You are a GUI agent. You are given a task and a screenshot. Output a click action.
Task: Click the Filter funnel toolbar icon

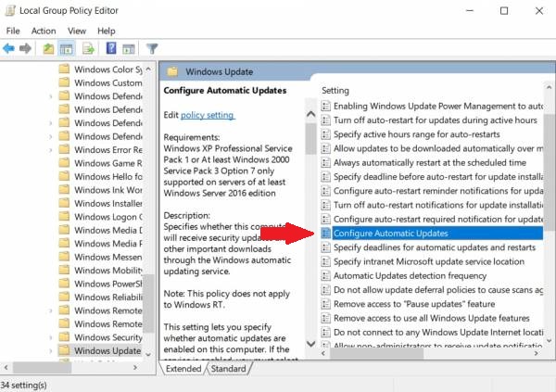click(152, 48)
